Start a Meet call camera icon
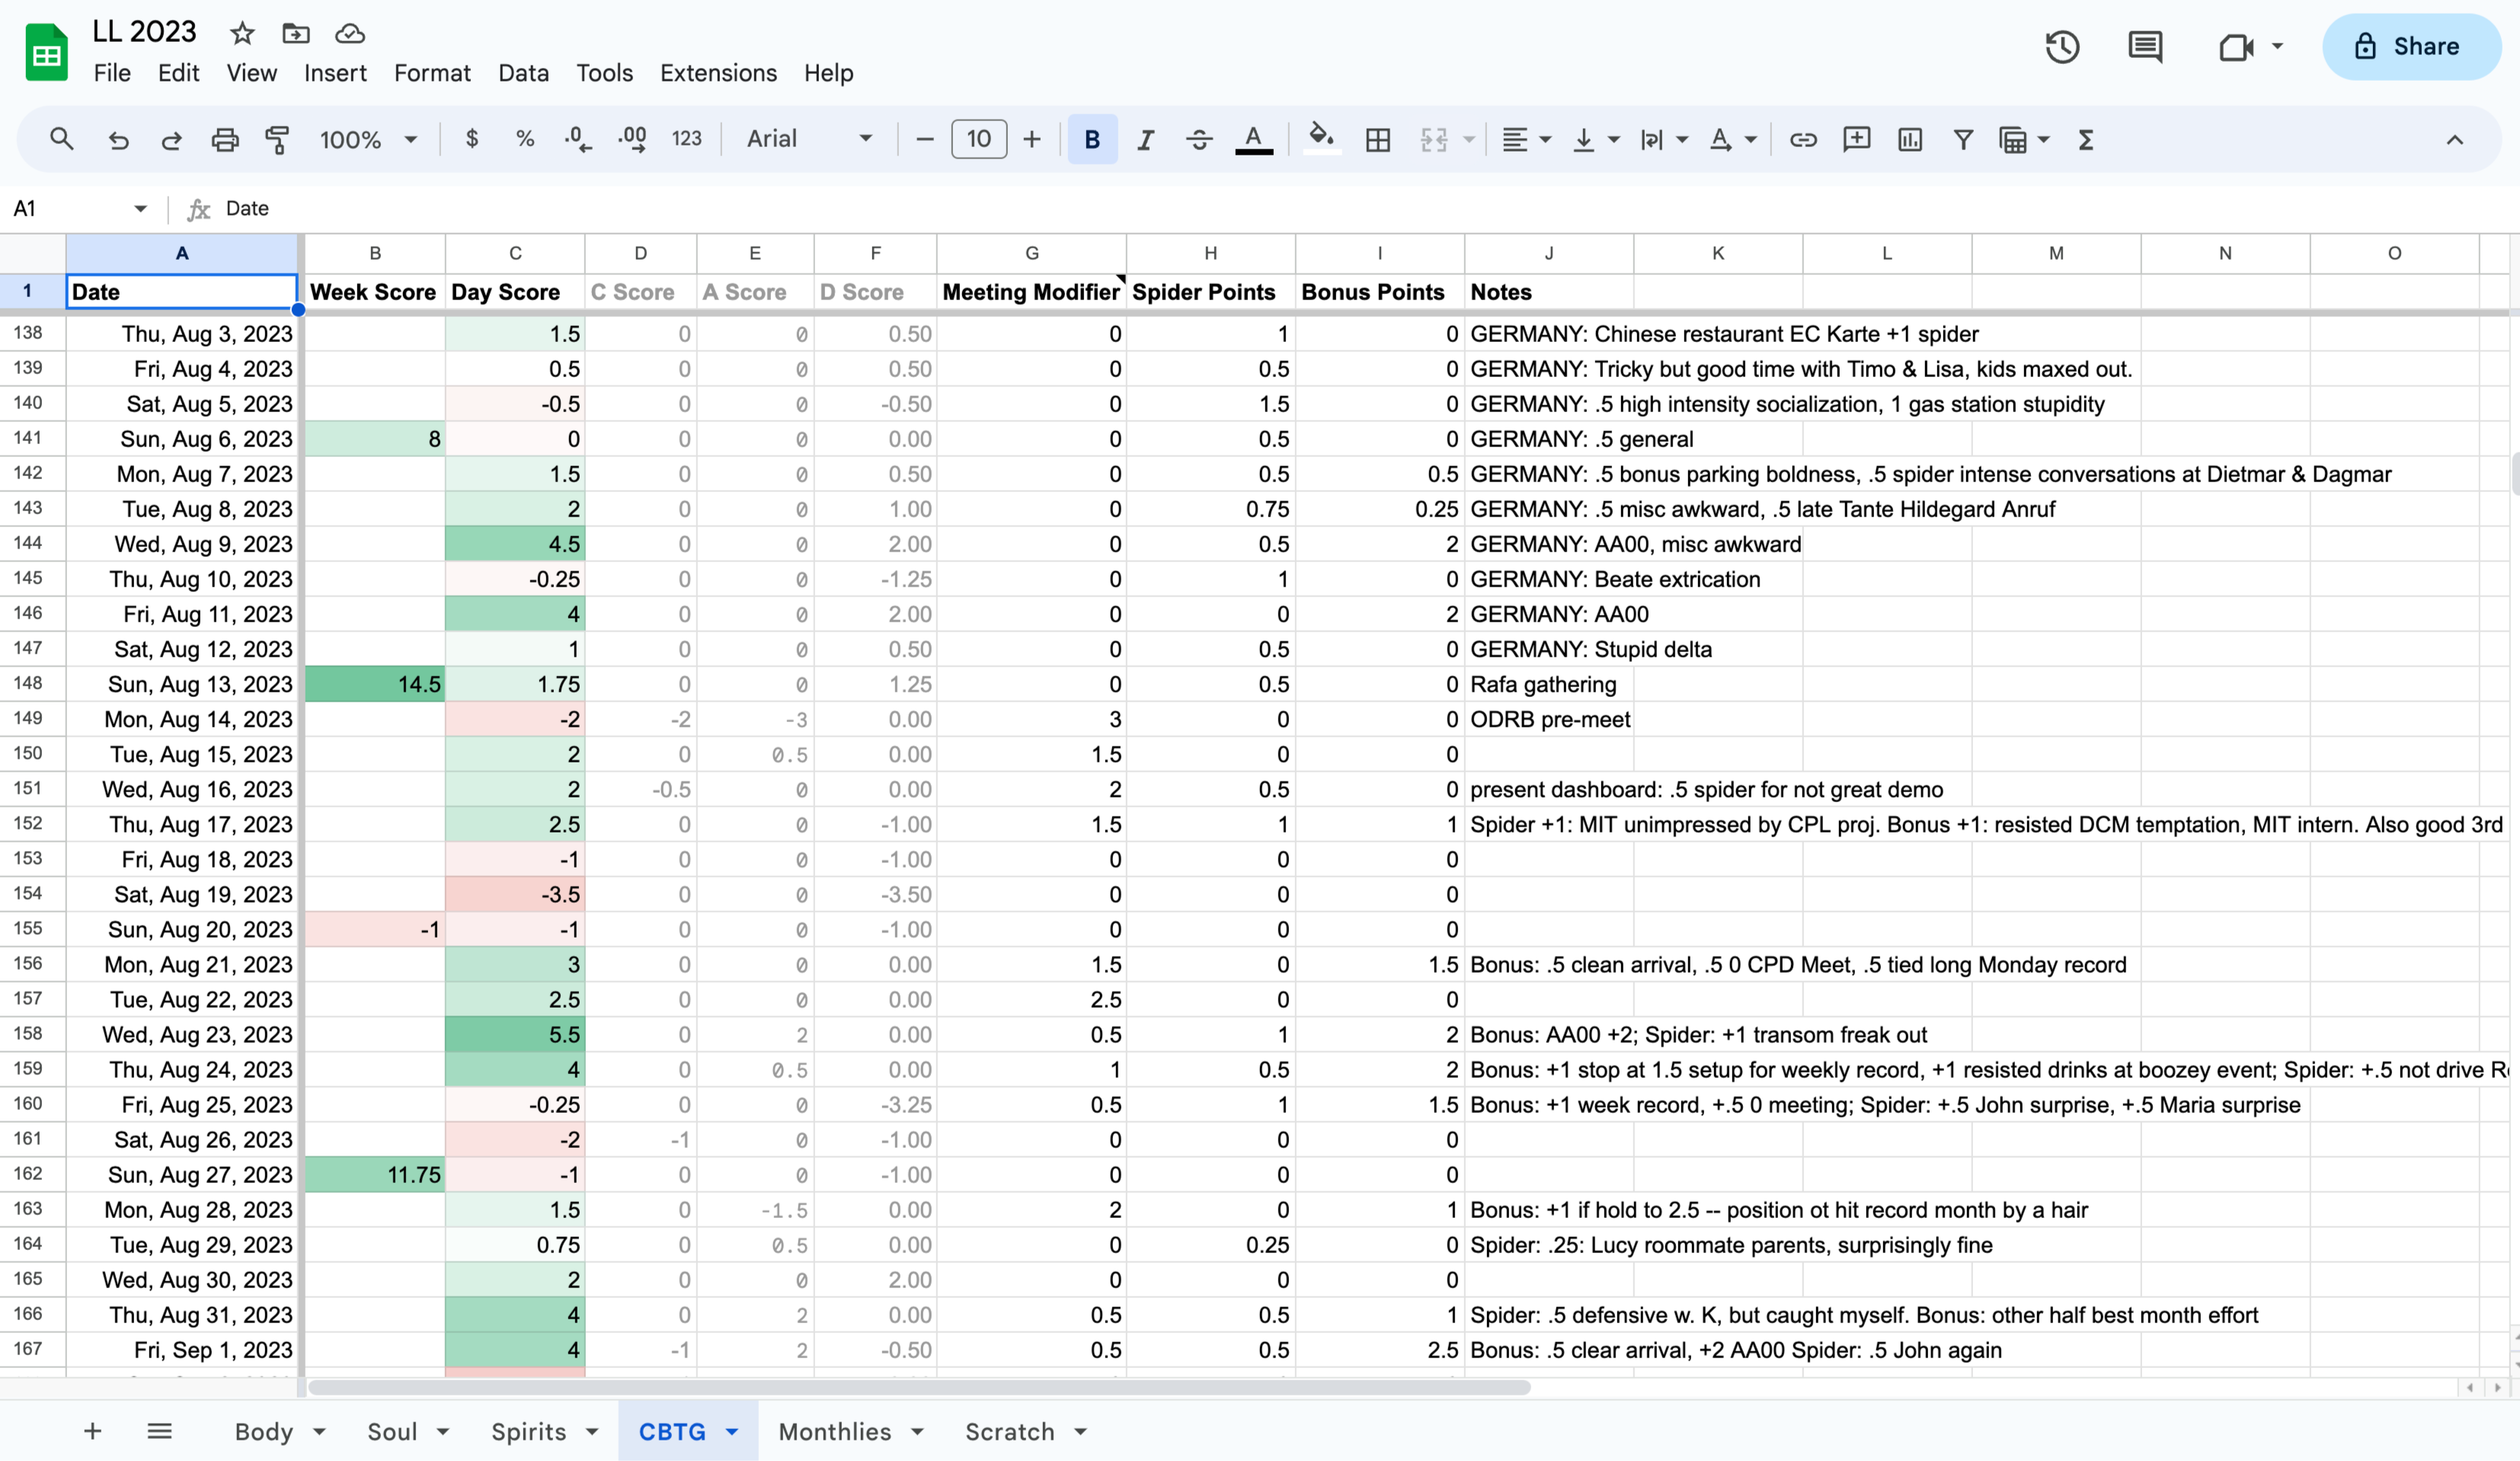 coord(2236,46)
